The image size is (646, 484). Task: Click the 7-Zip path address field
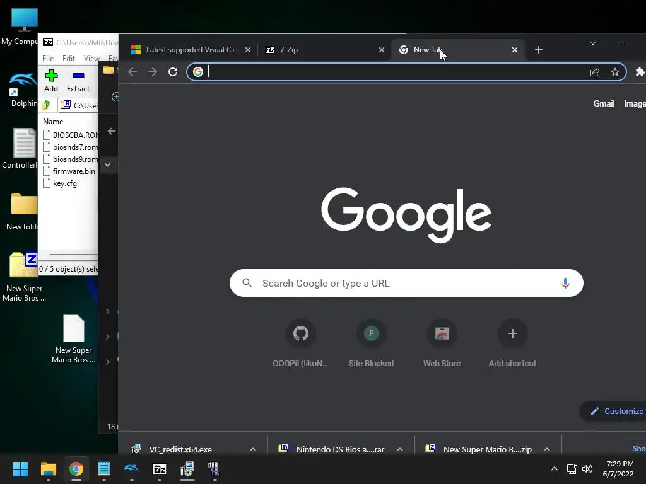(79, 105)
